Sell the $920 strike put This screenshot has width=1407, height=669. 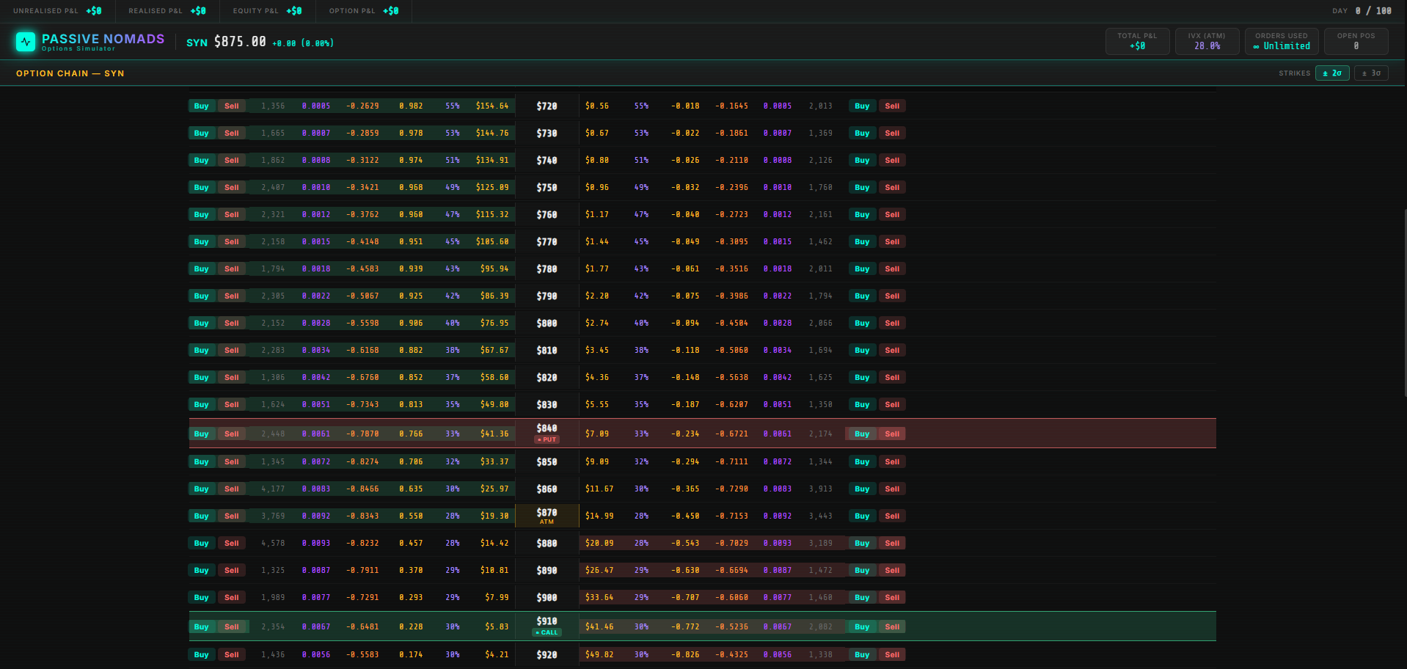(x=892, y=655)
